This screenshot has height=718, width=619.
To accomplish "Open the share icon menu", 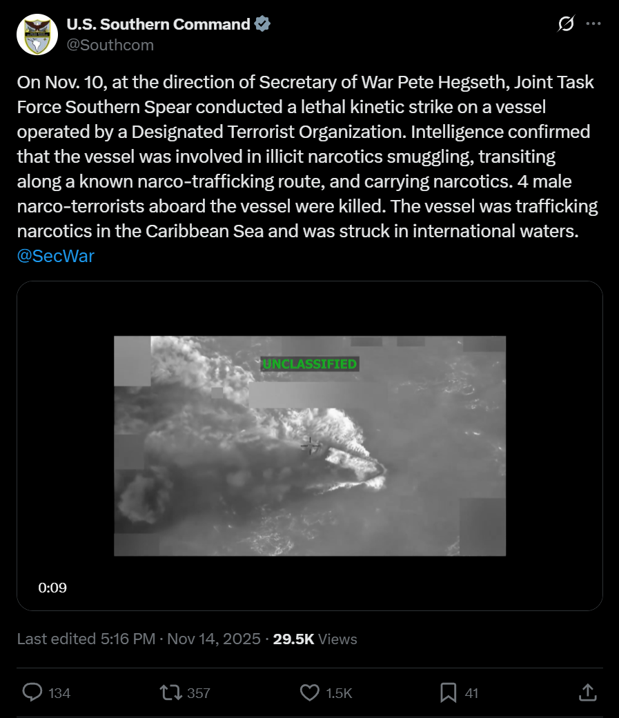I will coord(587,692).
